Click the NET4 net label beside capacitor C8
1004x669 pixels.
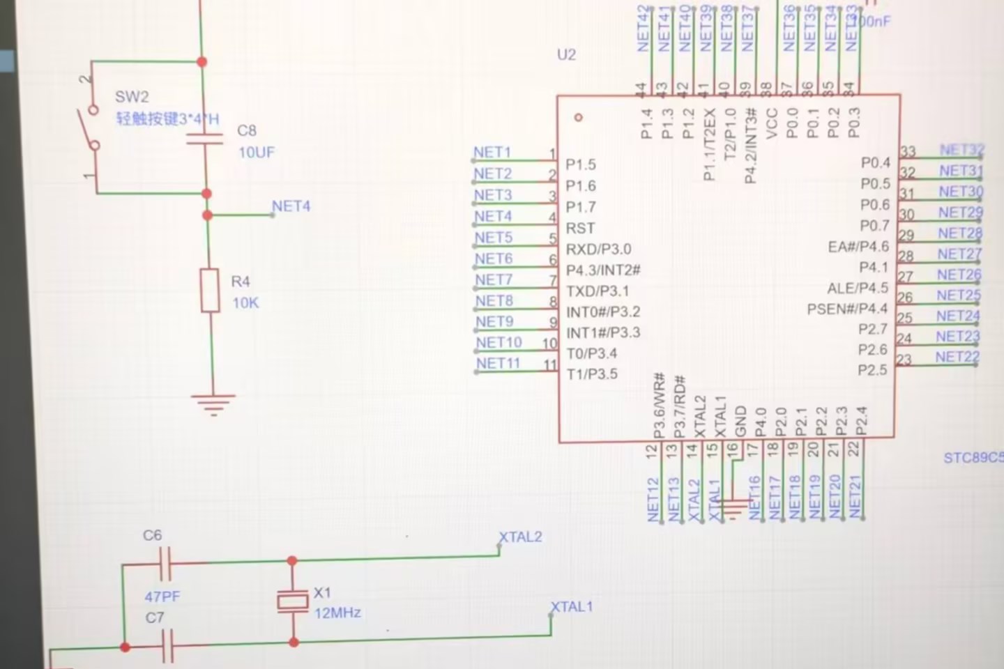(291, 206)
